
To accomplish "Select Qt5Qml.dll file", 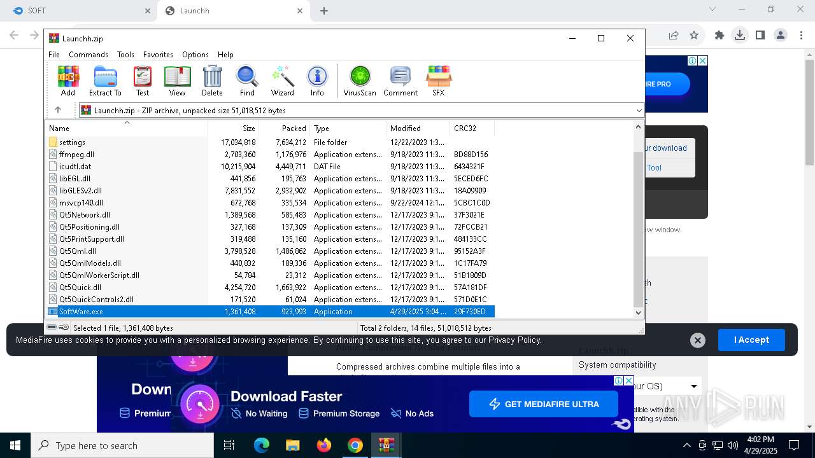I will click(x=271, y=251).
